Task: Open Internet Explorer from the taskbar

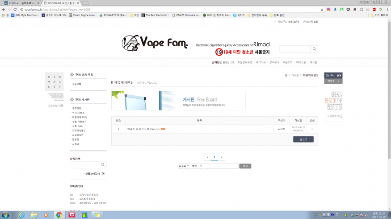Action: point(21,215)
